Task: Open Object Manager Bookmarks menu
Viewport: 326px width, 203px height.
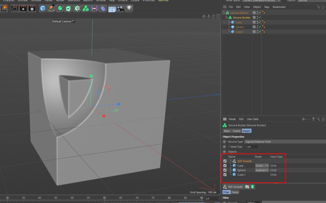Action: point(279,7)
